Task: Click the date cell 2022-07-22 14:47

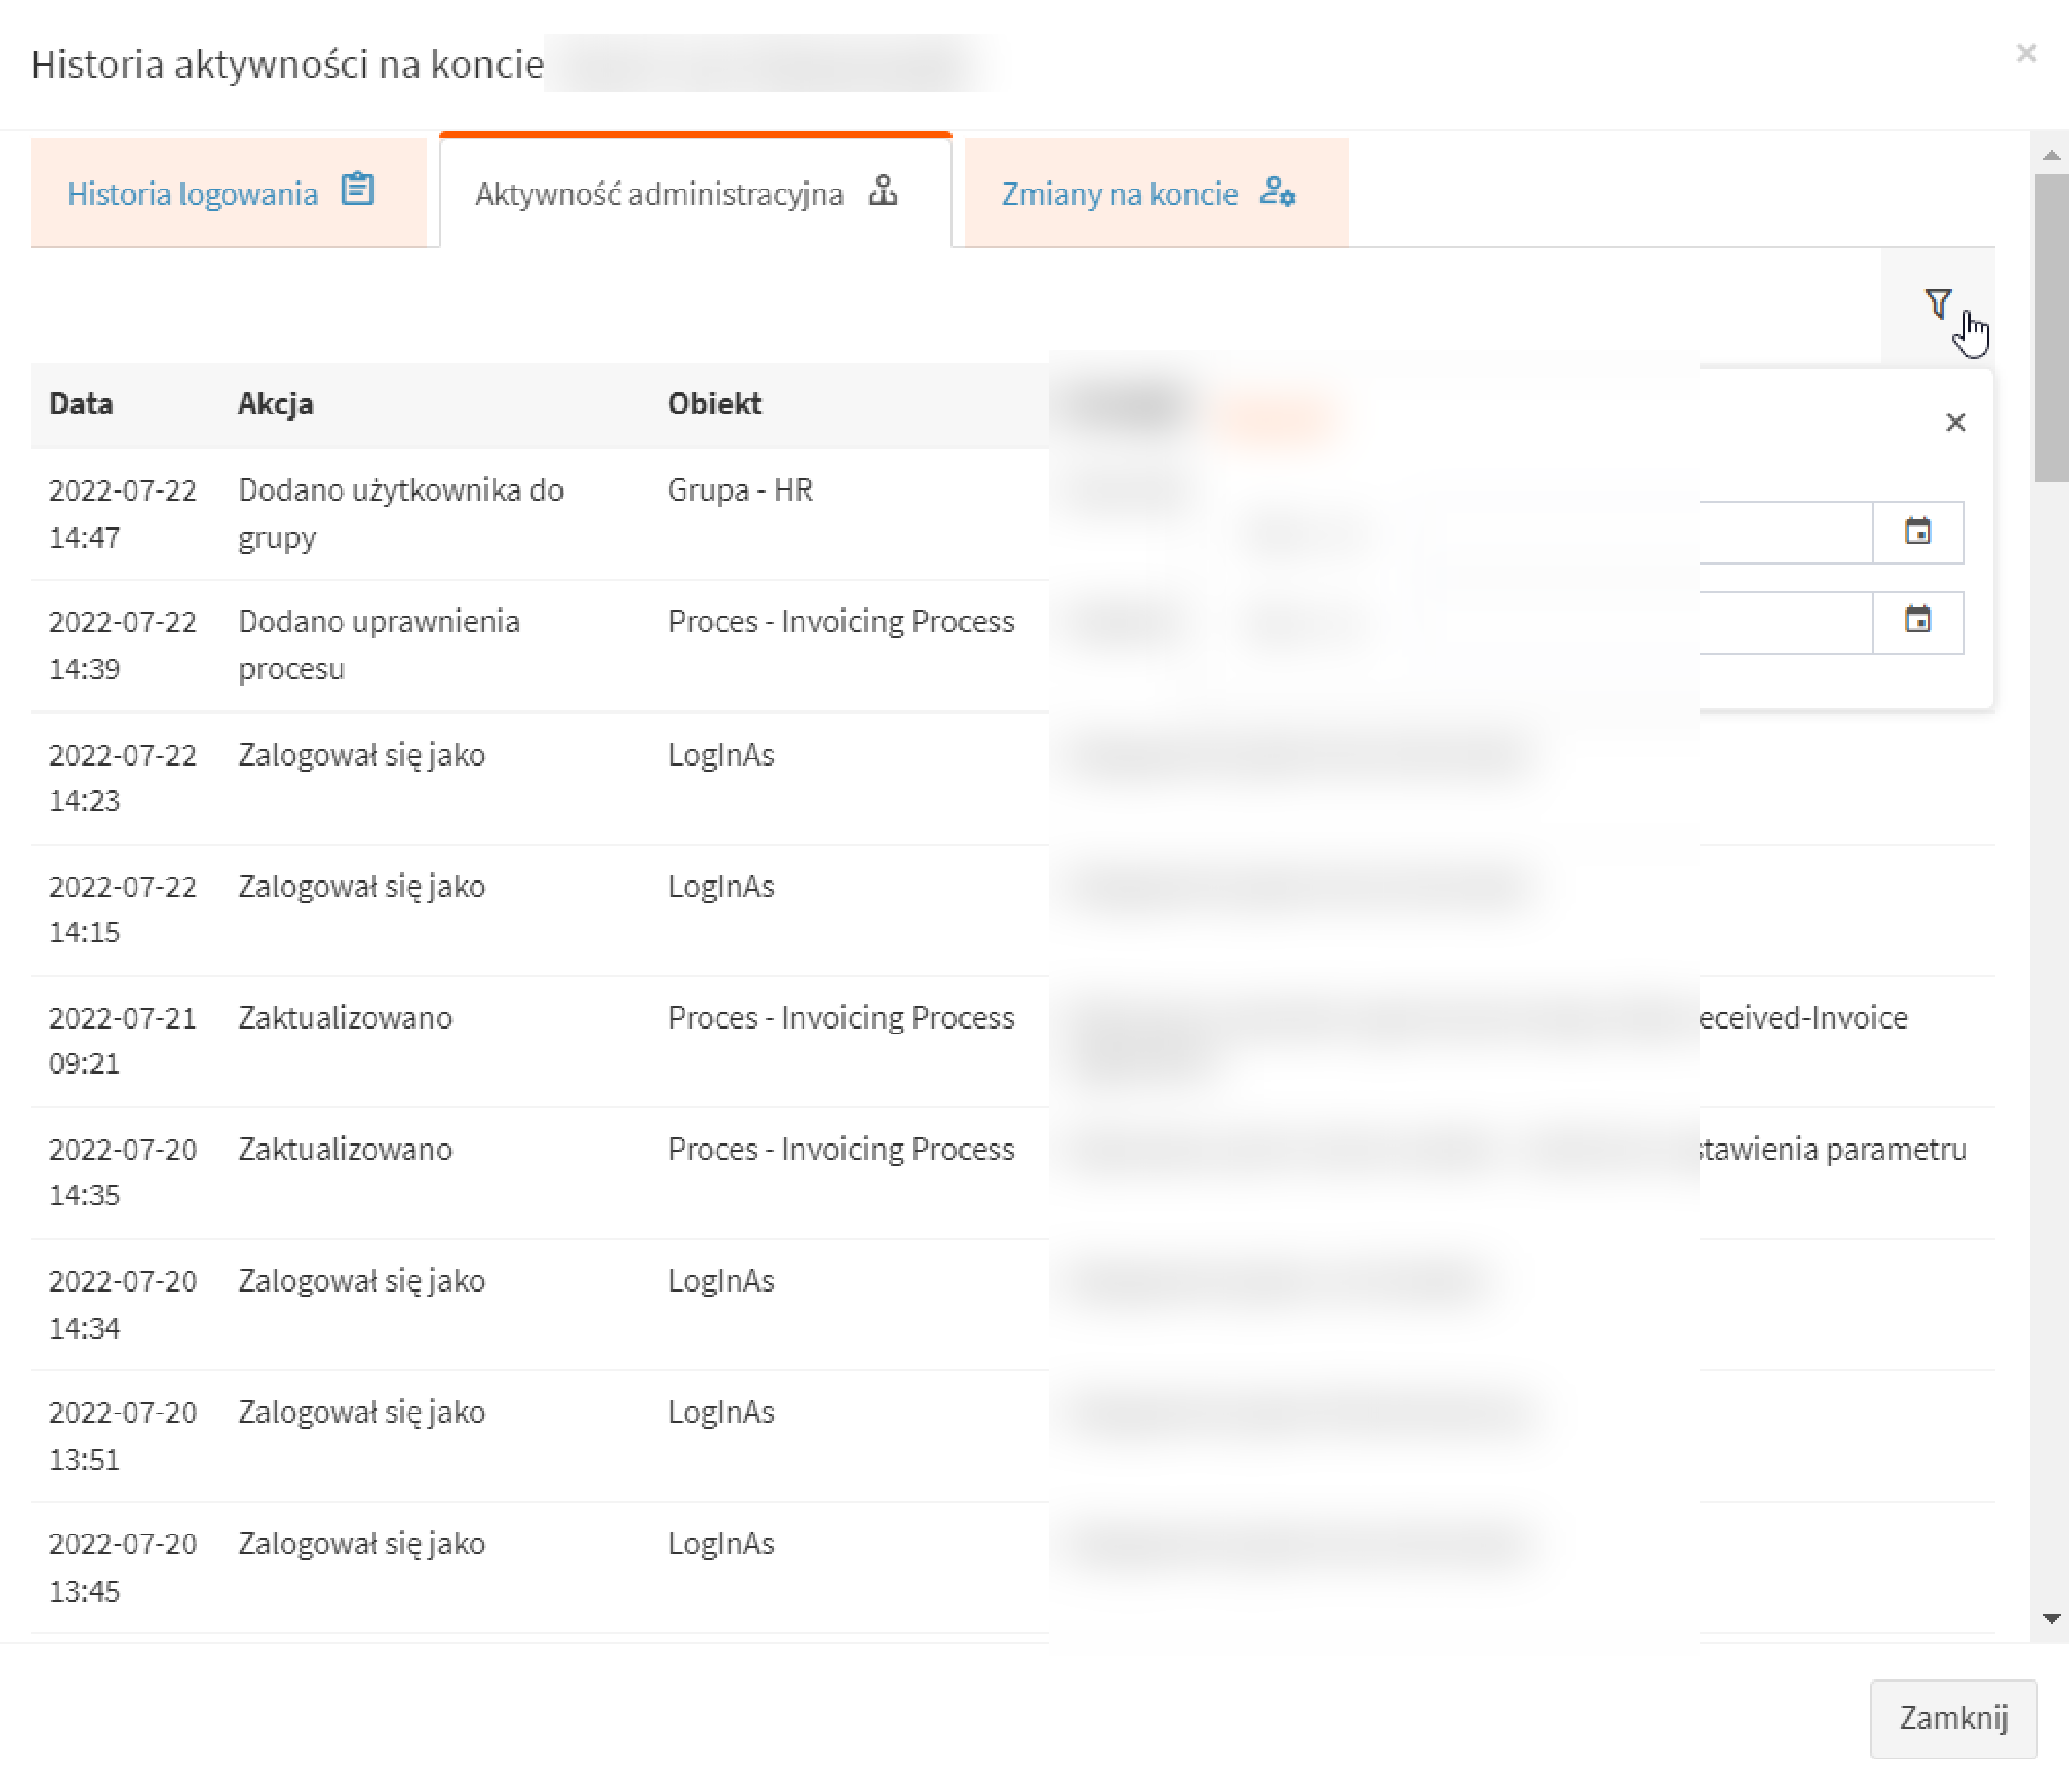Action: [x=123, y=514]
